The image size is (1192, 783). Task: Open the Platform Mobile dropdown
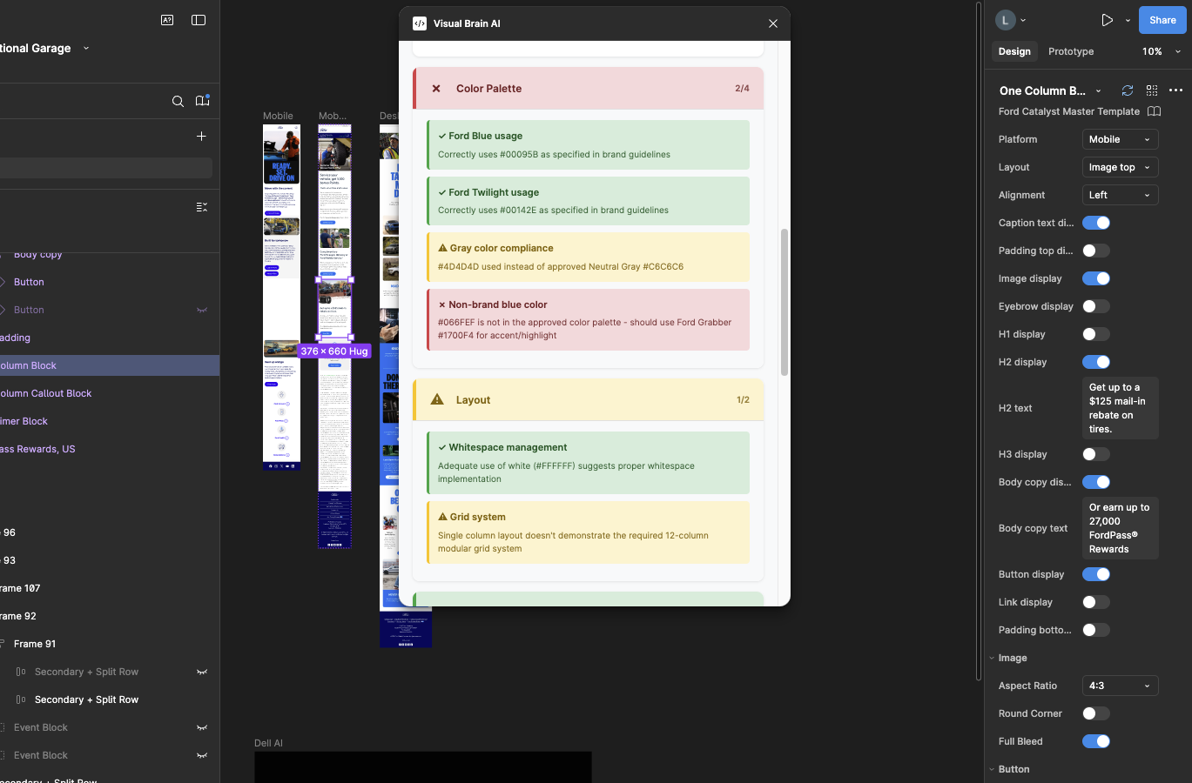tap(1120, 139)
